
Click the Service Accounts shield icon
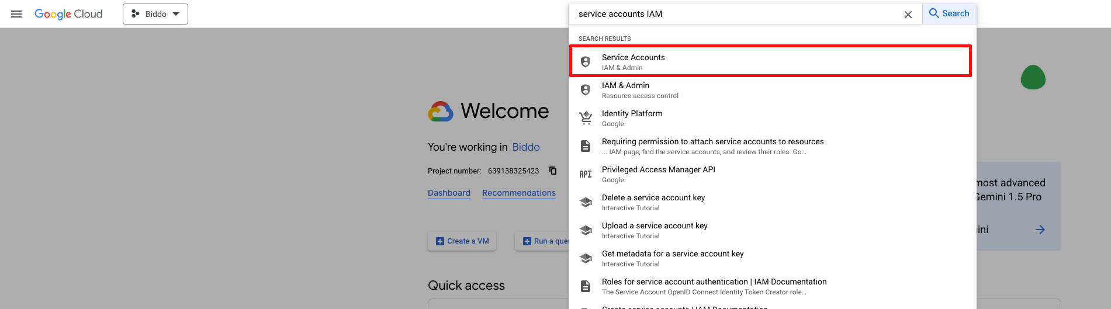[586, 62]
